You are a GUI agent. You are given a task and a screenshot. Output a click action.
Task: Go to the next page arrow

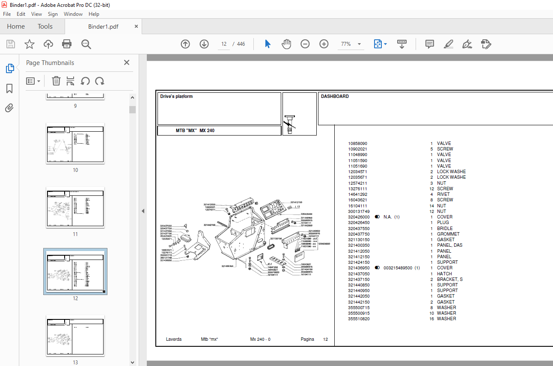coord(204,44)
